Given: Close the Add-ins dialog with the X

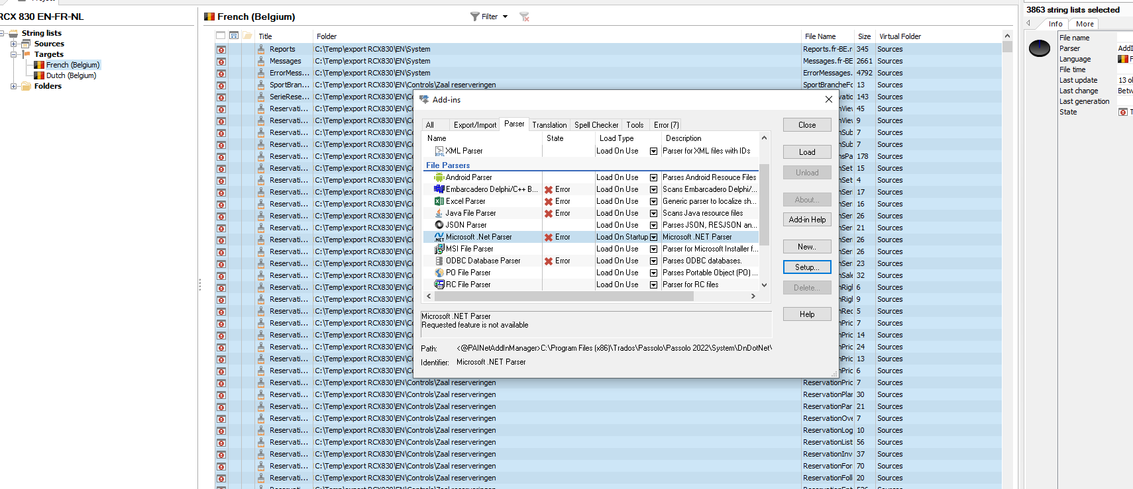Looking at the screenshot, I should pos(828,99).
